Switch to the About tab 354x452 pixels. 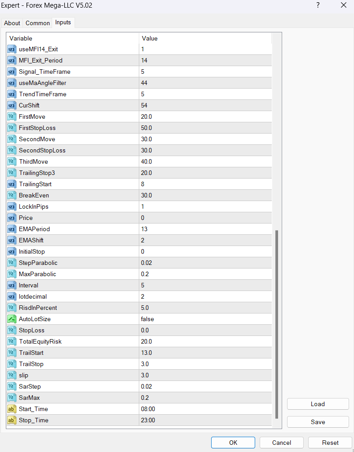(x=12, y=23)
